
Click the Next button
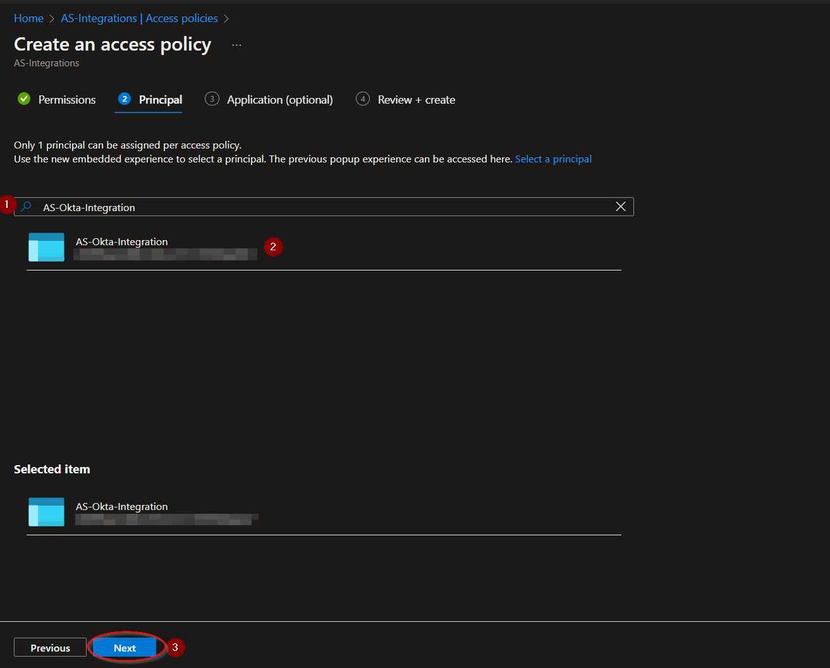point(125,648)
